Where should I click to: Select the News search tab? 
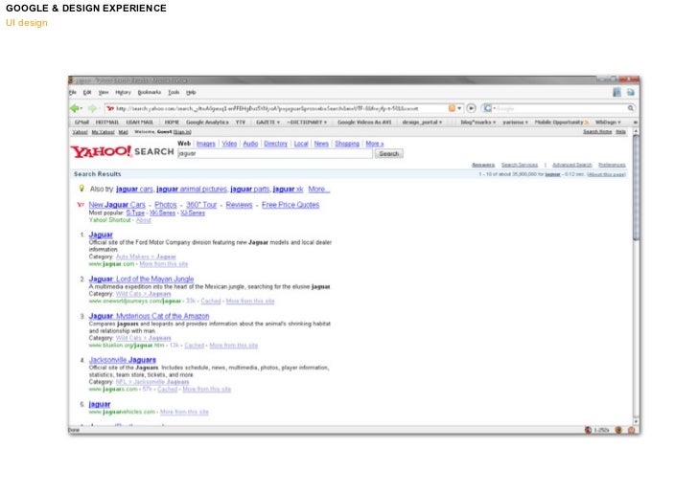321,144
